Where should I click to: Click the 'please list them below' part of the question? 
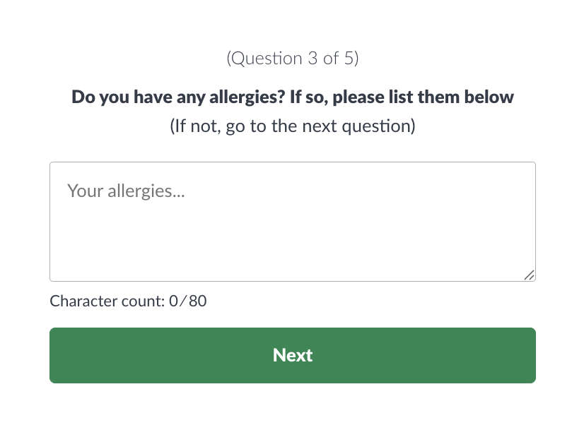click(x=423, y=97)
